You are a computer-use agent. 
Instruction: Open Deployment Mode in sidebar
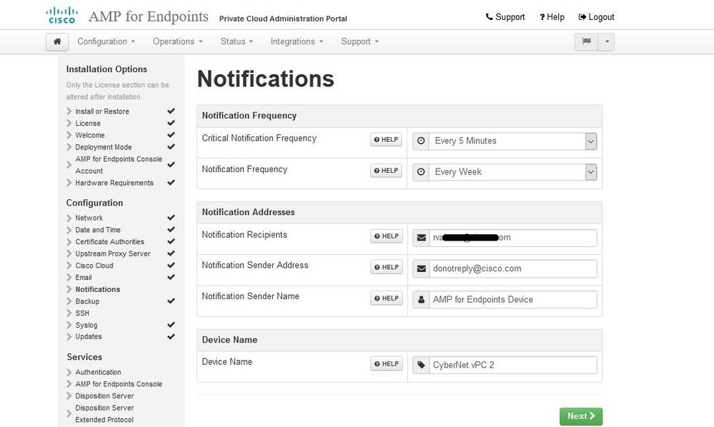click(104, 147)
